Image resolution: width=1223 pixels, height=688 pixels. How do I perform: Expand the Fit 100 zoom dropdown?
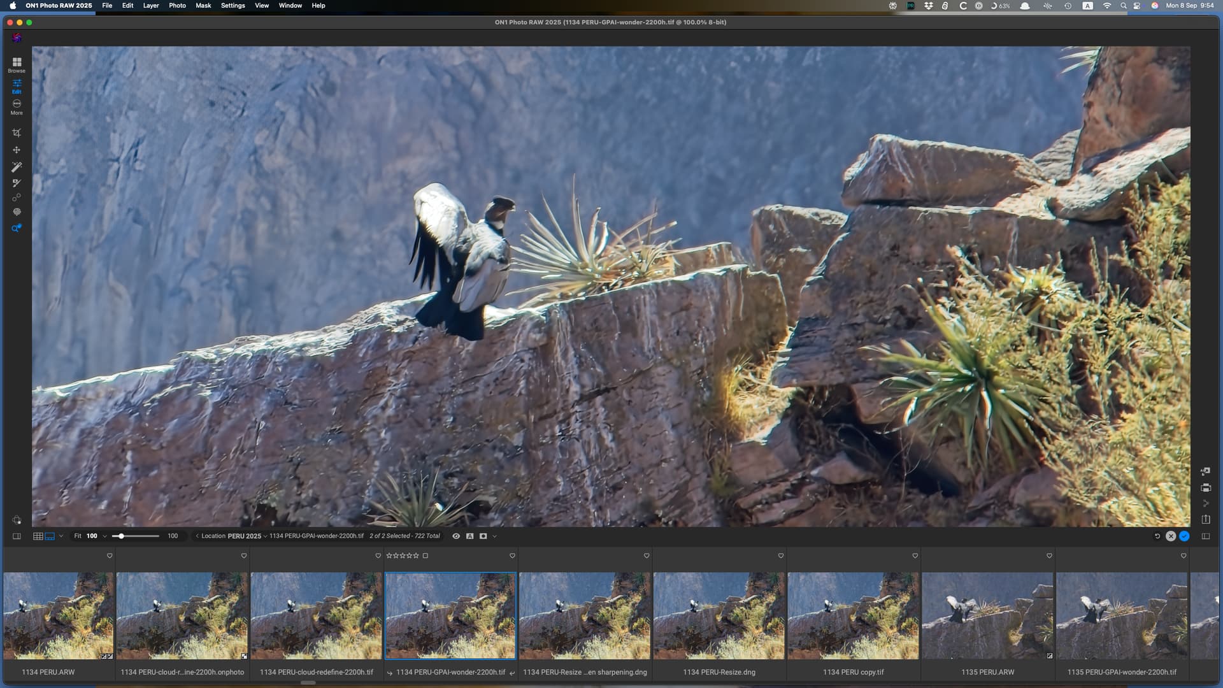pos(104,536)
